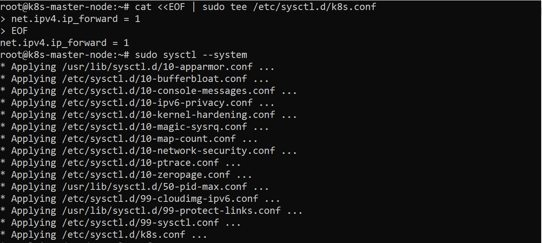
Task: Click the 10-network-security.conf line
Action: tap(154, 151)
